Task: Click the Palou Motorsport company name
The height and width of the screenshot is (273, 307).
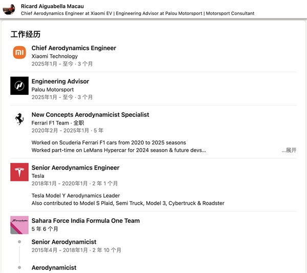Action: point(53,90)
